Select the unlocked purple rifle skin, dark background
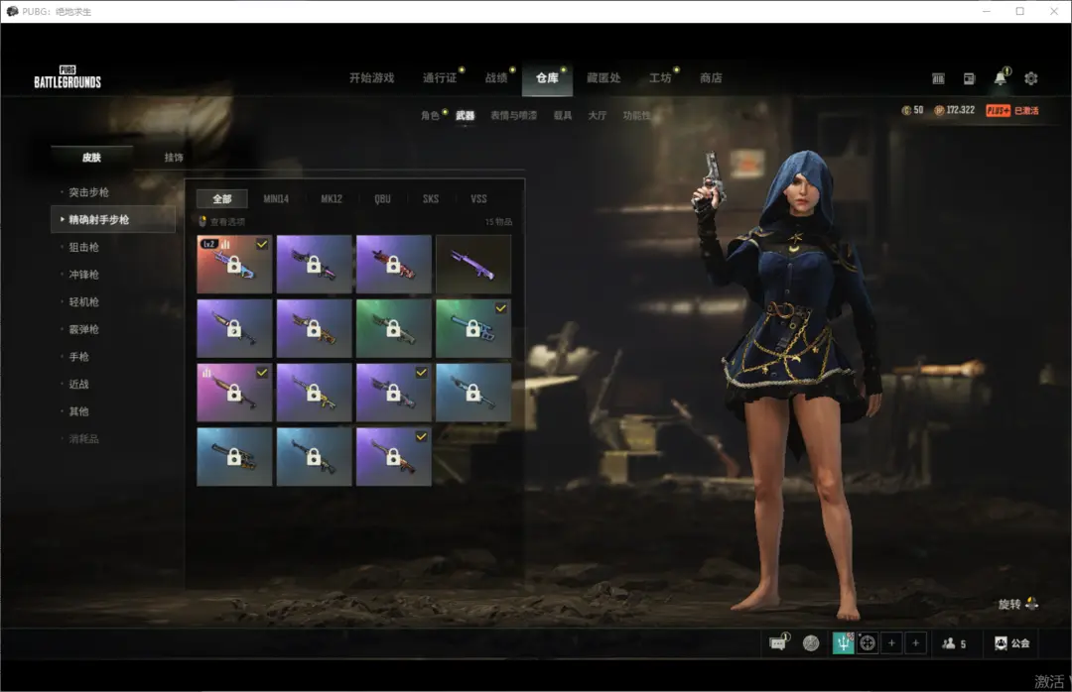Image resolution: width=1072 pixels, height=692 pixels. (x=473, y=265)
